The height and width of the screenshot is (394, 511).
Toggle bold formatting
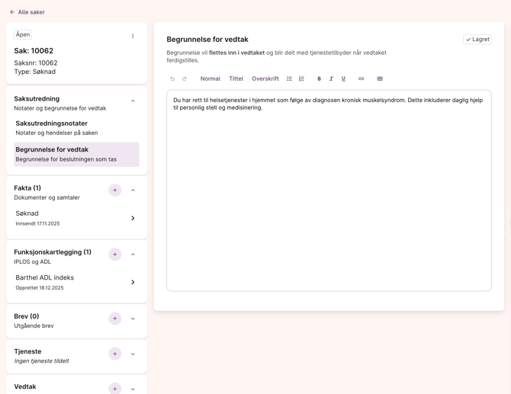point(319,78)
